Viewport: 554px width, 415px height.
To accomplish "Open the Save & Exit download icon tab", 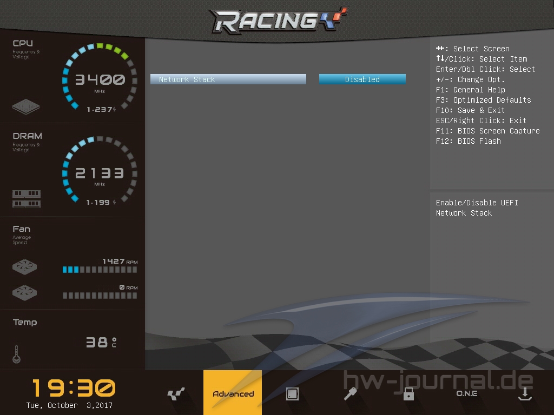I will [x=525, y=393].
